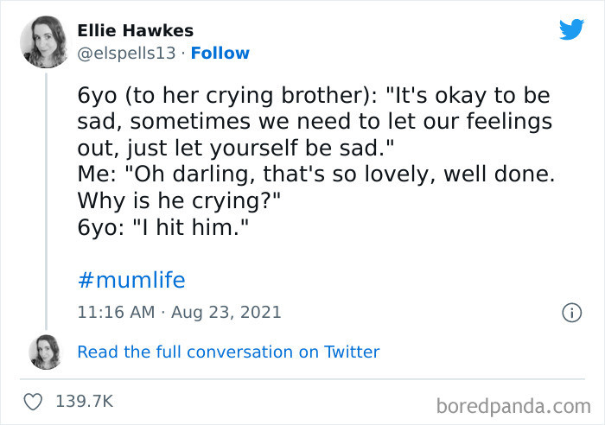Click the Twitter bird logo

pyautogui.click(x=571, y=29)
